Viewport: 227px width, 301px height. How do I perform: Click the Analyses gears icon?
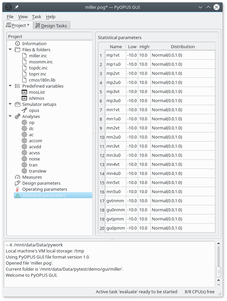coord(18,116)
